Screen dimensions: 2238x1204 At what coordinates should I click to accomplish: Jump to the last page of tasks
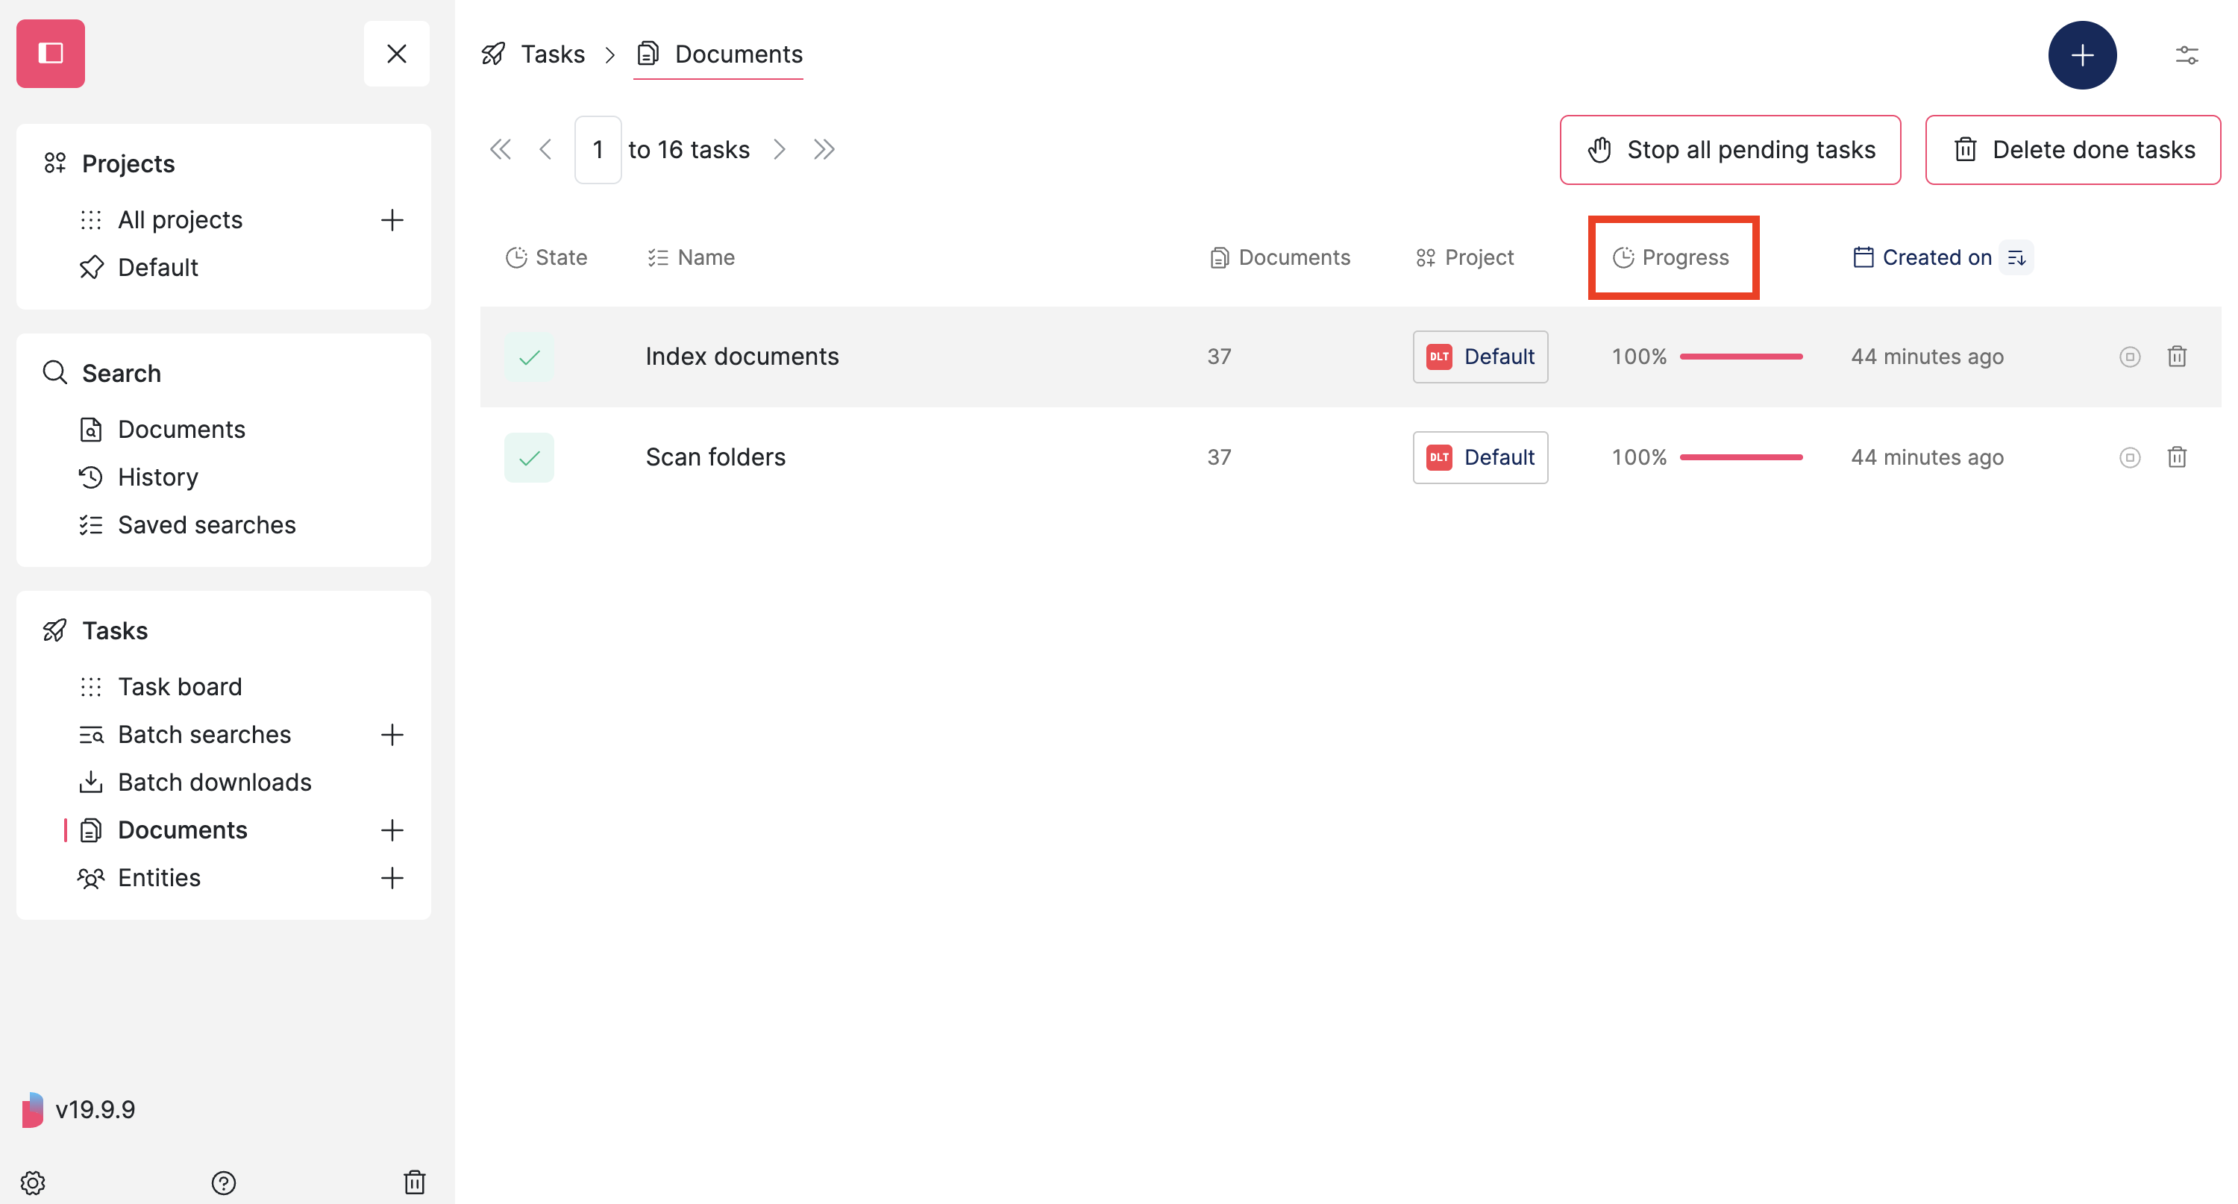coord(824,148)
